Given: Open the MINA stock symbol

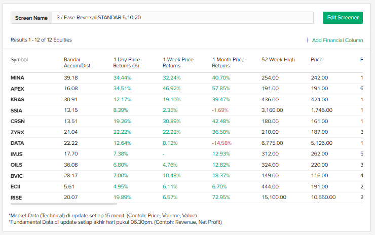Looking at the screenshot, I should 17,77.
